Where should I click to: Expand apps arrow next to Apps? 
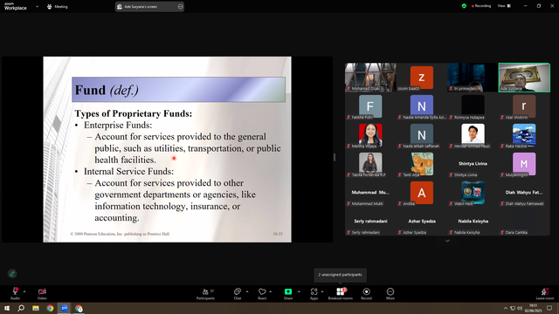pyautogui.click(x=322, y=291)
